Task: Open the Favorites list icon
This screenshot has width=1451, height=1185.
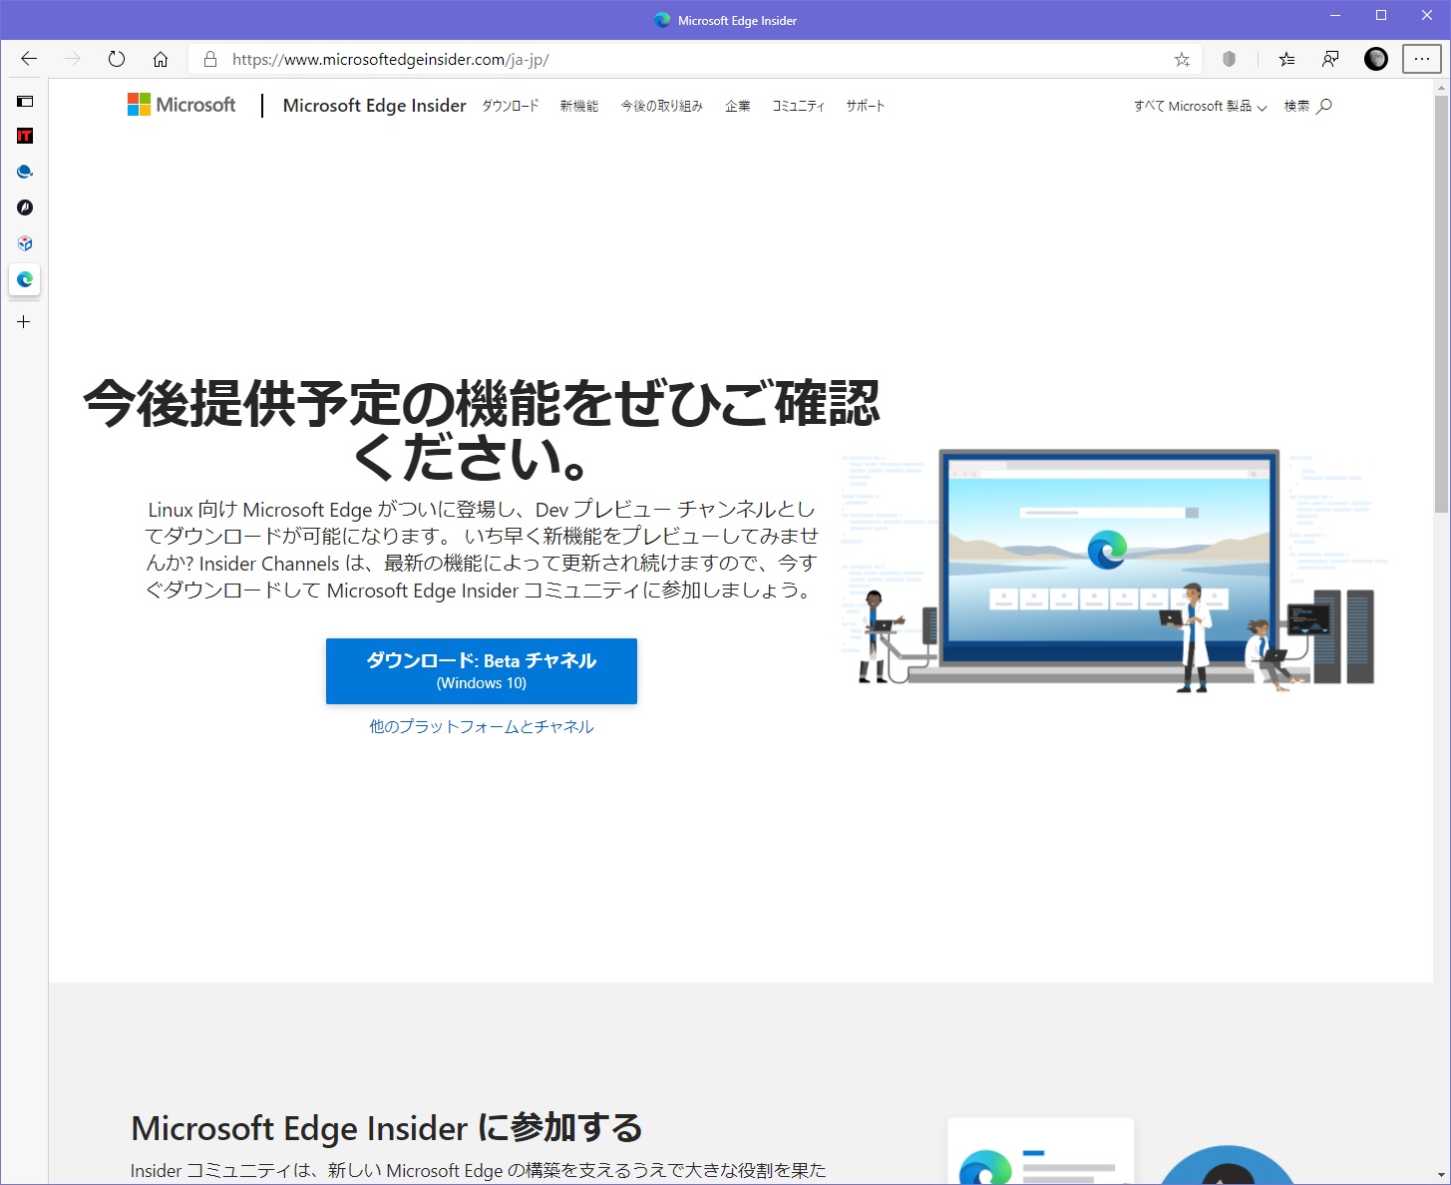Action: tap(1286, 60)
